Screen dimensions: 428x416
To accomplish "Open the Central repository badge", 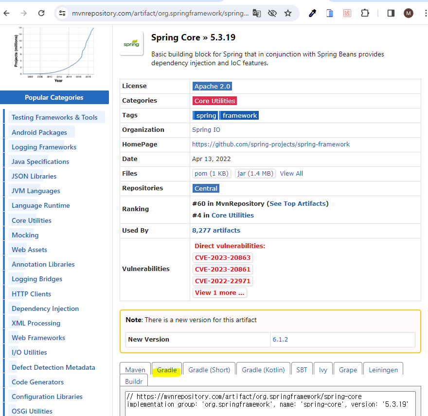I will coord(206,188).
